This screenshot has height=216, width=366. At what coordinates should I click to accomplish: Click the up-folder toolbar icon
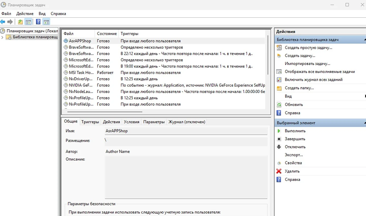coord(20,22)
